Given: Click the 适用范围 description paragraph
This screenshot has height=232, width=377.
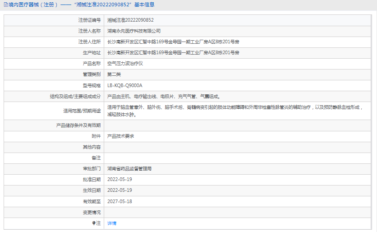Looking at the screenshot, I should pos(235,111).
